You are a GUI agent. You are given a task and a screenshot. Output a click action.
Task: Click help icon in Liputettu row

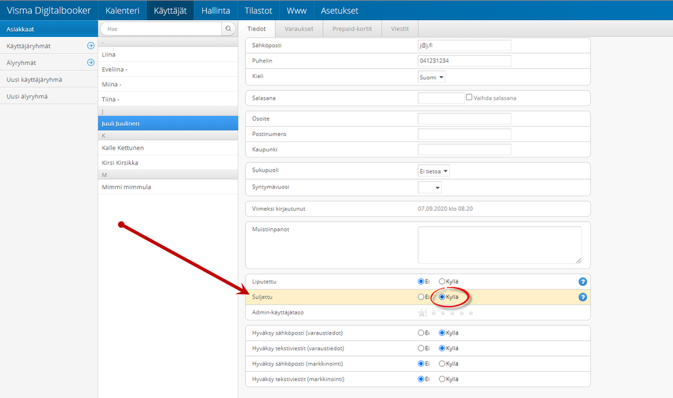click(583, 281)
